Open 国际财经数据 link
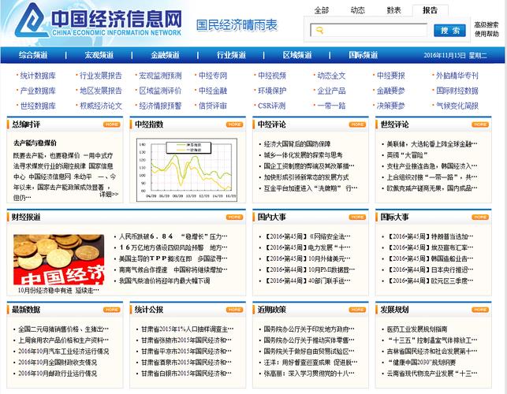Screen dimensions: 507x394 (457, 91)
